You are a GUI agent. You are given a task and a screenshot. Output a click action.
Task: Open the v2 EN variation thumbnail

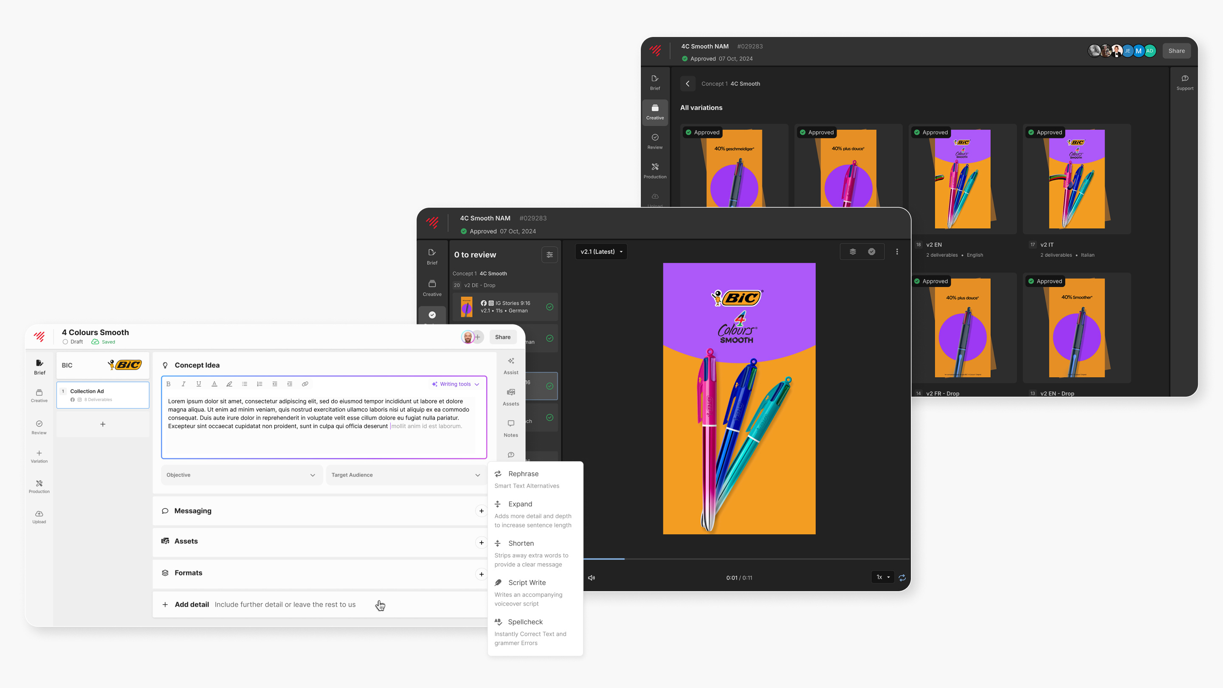[962, 179]
